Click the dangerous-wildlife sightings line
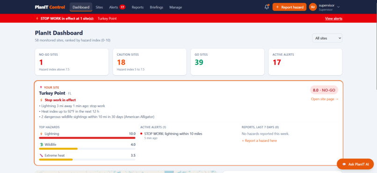Screen dimensions: 377x173 tap(96, 117)
